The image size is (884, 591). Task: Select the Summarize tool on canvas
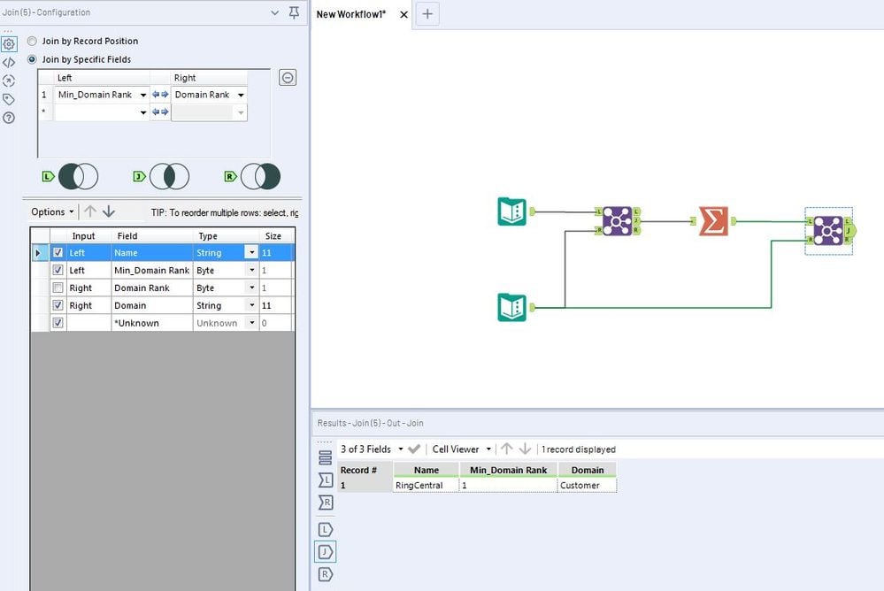pos(713,220)
